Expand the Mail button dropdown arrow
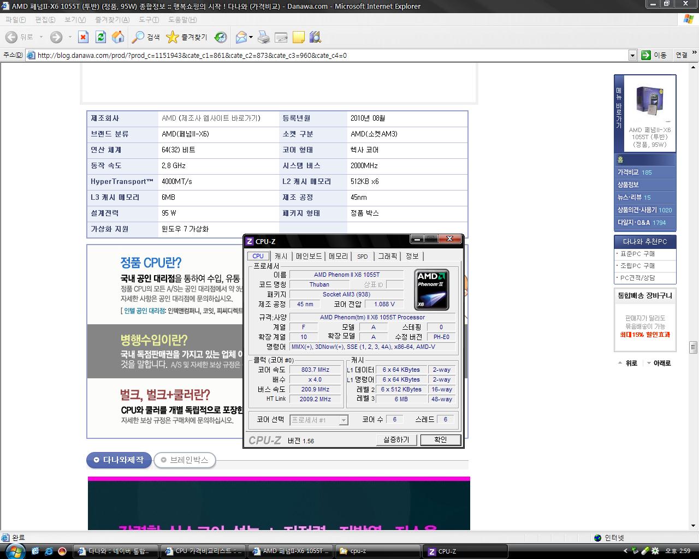Screen dimensions: 699x559 coord(251,37)
